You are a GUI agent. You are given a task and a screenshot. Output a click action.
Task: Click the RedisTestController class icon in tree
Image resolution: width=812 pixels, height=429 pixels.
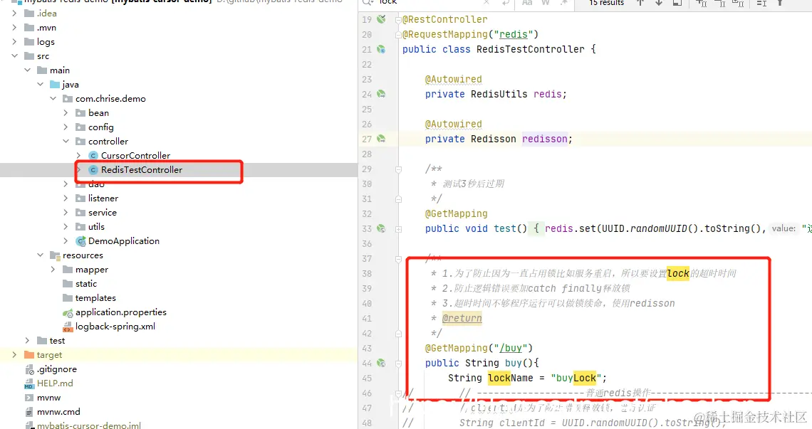[x=93, y=170]
